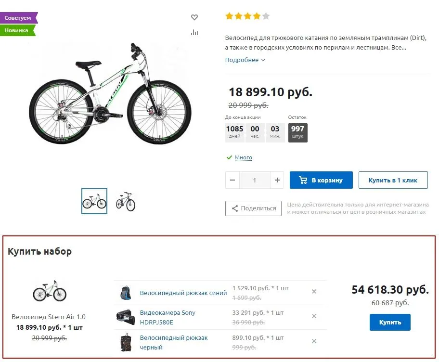
Task: Select the second dark bike thumbnail
Action: click(126, 201)
